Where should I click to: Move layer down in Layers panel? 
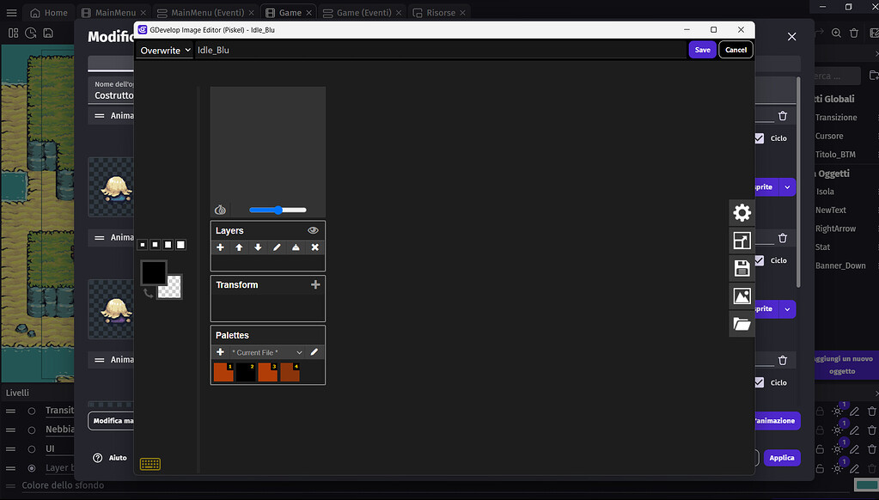click(x=258, y=247)
